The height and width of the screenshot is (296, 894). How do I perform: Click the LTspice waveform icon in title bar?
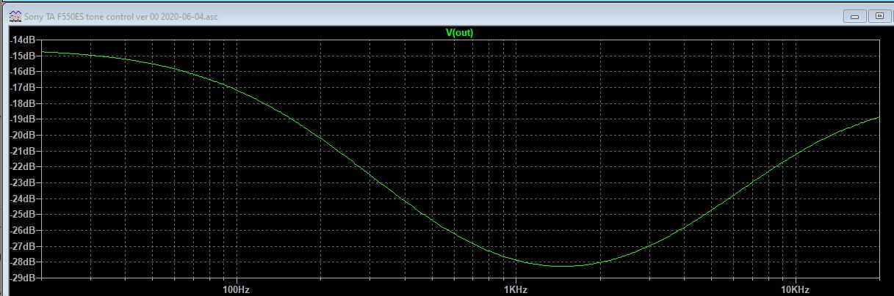click(15, 15)
